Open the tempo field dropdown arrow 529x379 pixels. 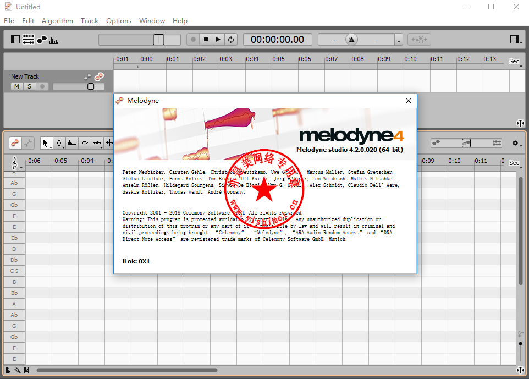click(x=399, y=40)
